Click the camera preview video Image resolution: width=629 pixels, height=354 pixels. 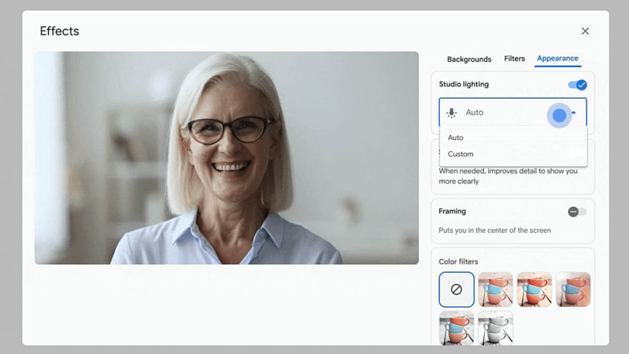[226, 158]
